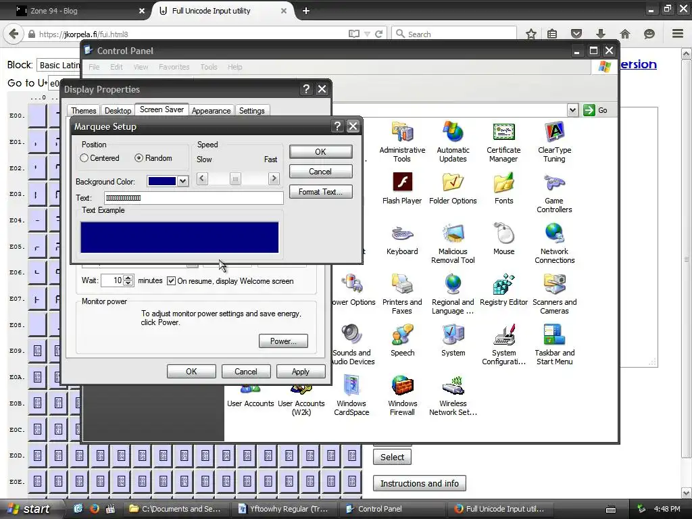
Task: Click the marquee Text input field
Action: point(194,198)
